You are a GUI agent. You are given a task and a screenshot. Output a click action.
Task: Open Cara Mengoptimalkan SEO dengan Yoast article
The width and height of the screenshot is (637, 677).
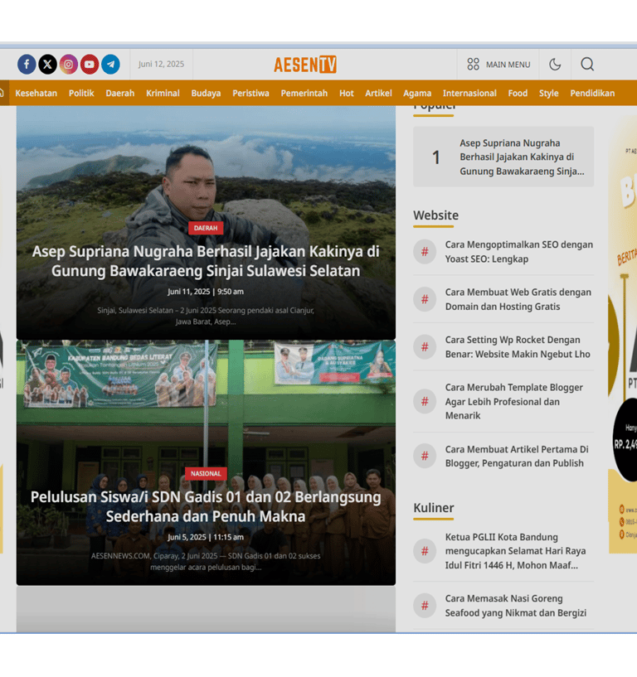pos(519,252)
